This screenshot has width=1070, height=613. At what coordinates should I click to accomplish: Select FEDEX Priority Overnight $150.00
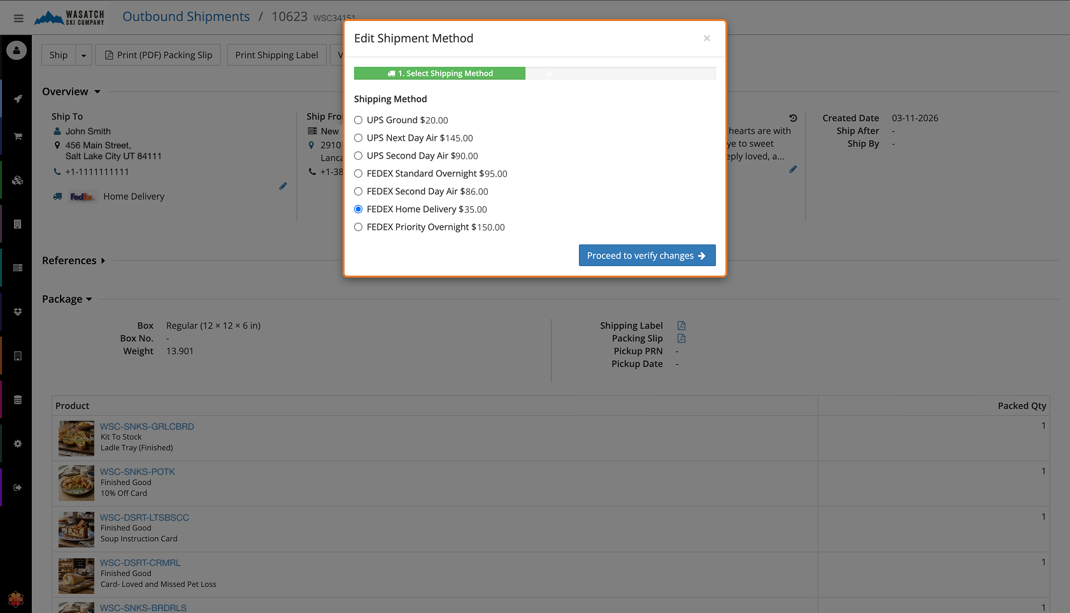tap(359, 227)
